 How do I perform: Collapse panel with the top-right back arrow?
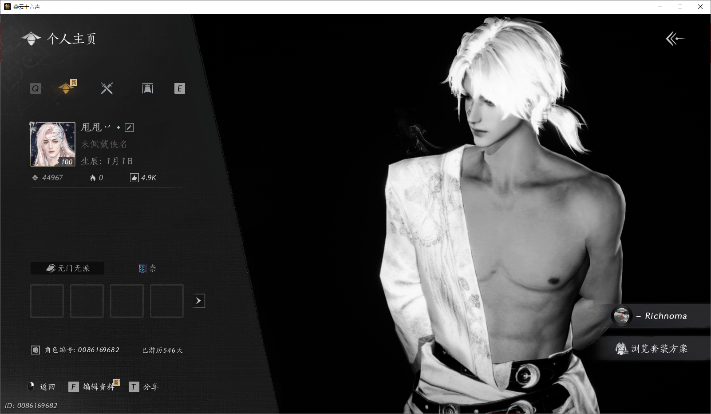tap(675, 39)
